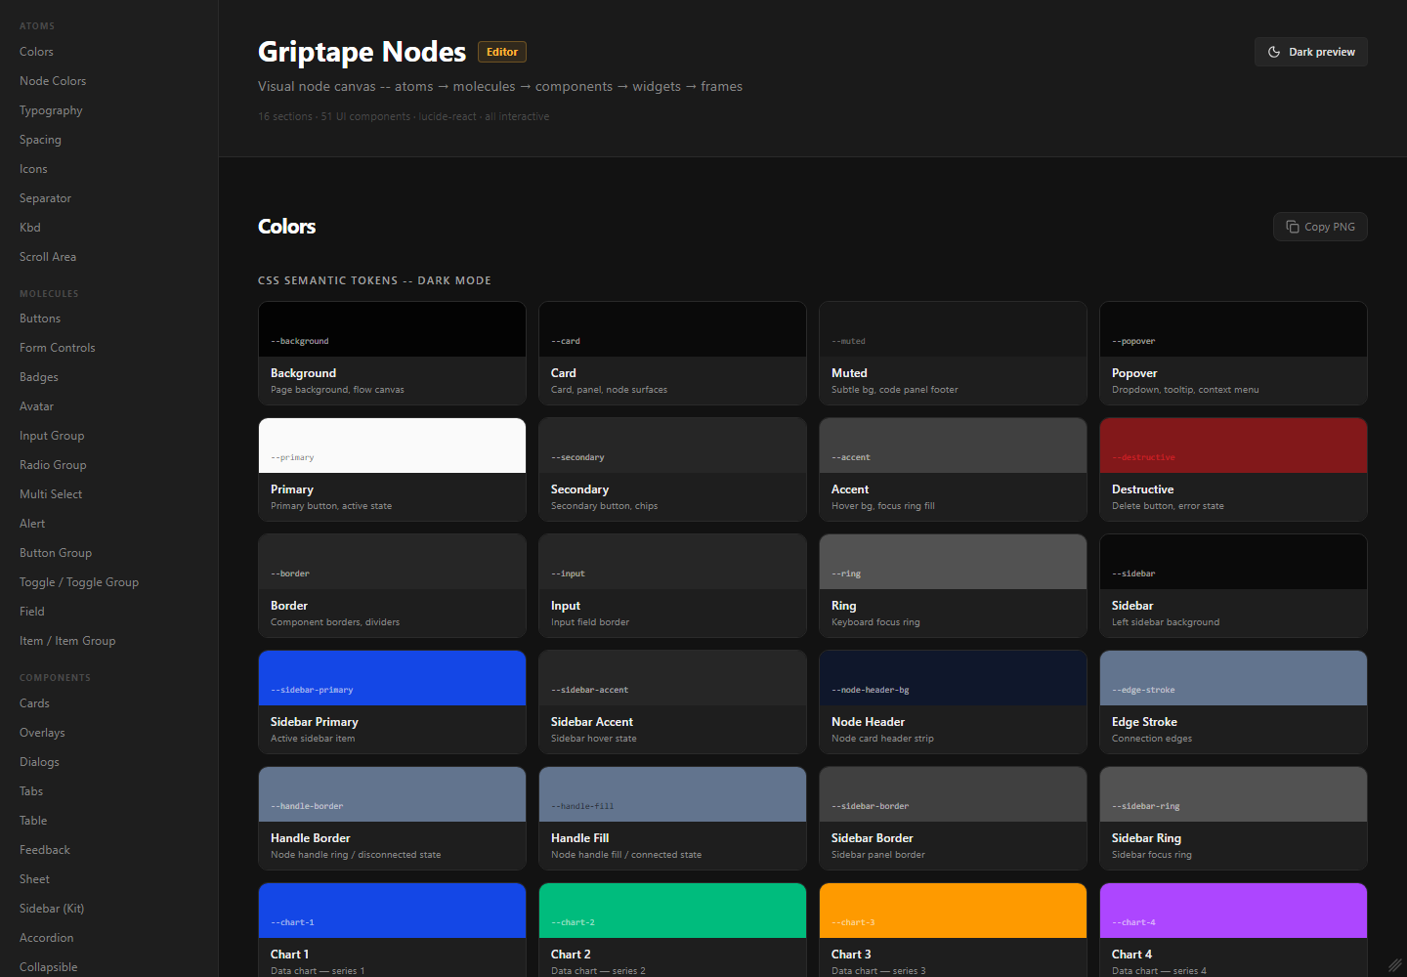Image resolution: width=1407 pixels, height=977 pixels.
Task: Open the Avatar section
Action: [x=36, y=406]
